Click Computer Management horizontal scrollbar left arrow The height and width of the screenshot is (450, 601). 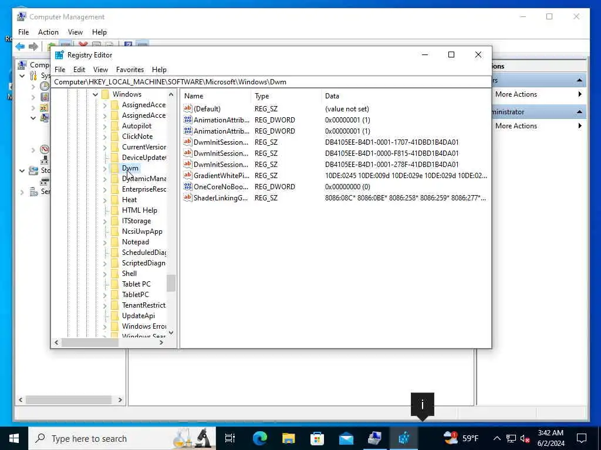tap(21, 400)
